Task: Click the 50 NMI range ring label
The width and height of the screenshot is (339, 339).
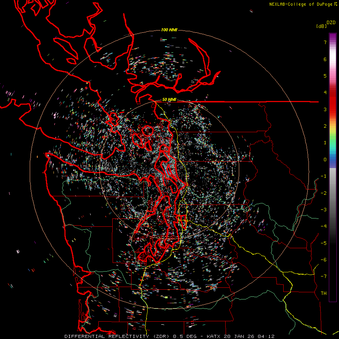Action: 169,100
